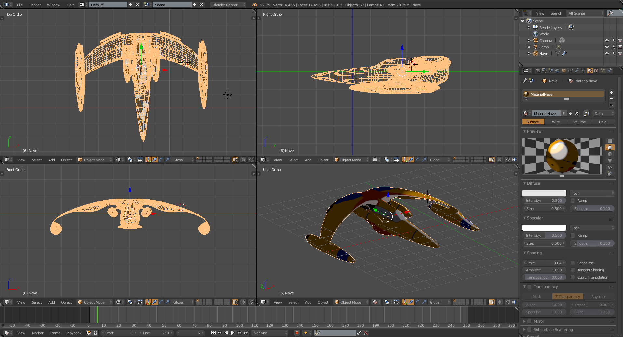Open the Help menu
623x337 pixels.
[x=71, y=5]
